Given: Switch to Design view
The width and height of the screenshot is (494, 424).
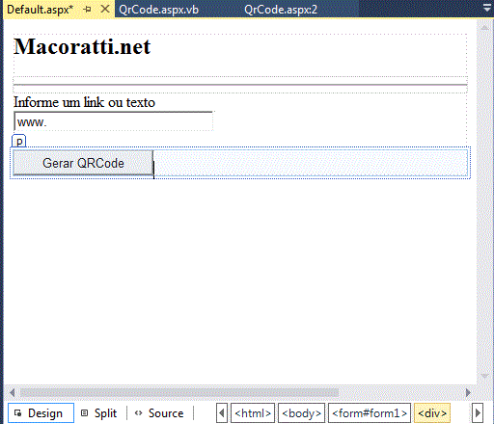Looking at the screenshot, I should tap(41, 413).
